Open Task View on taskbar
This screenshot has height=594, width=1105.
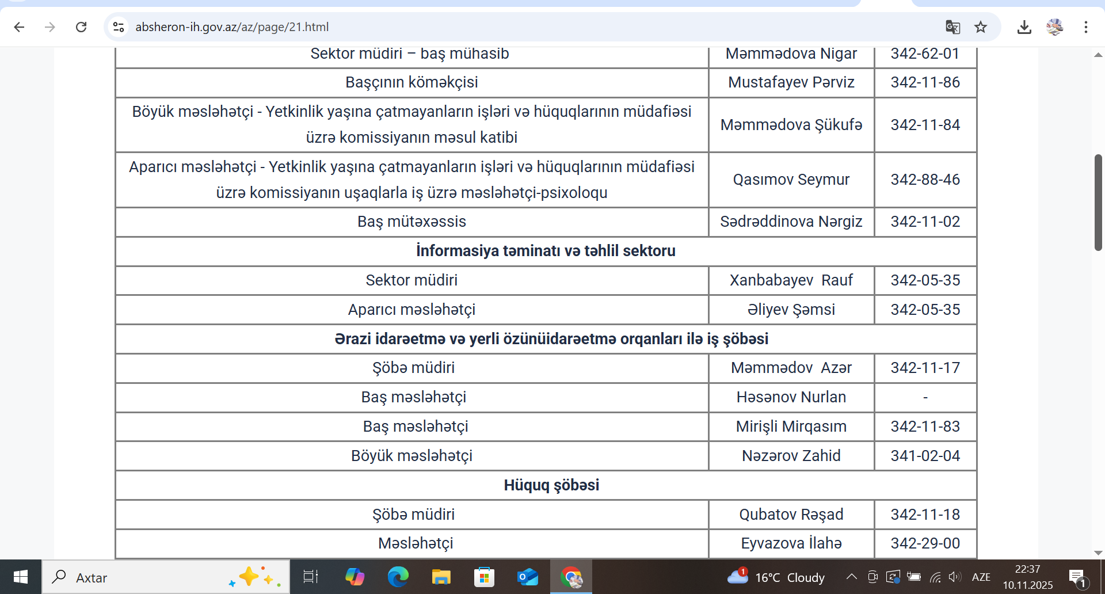point(310,577)
